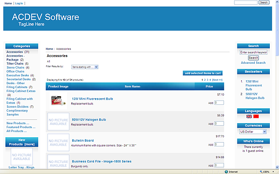
Task: Open Business Card File - Image-1500 Series title
Action: click(x=102, y=161)
